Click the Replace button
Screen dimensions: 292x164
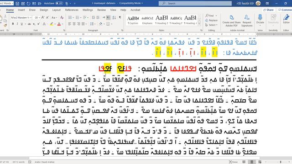click(x=211, y=20)
